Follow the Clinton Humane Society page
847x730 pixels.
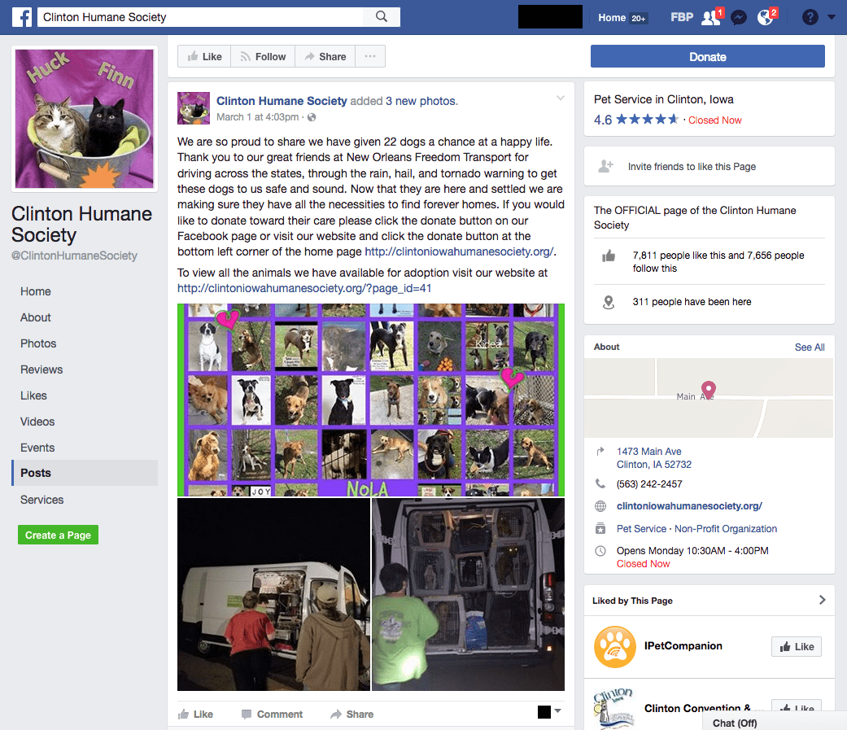[x=263, y=56]
